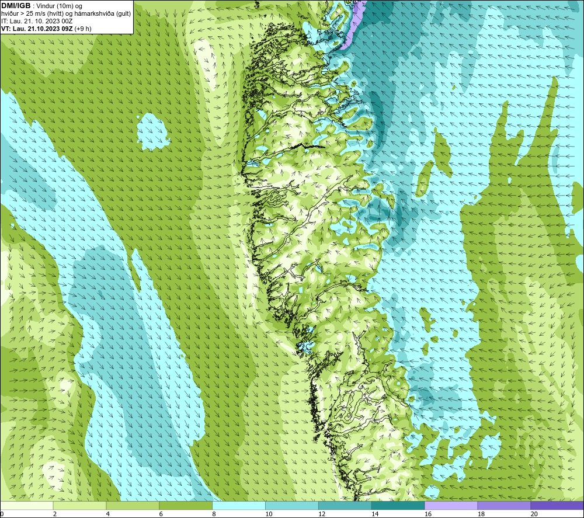Viewport: 584px width, 518px height.
Task: Click the 2–4 m/s light green swatch
Action: point(79,505)
